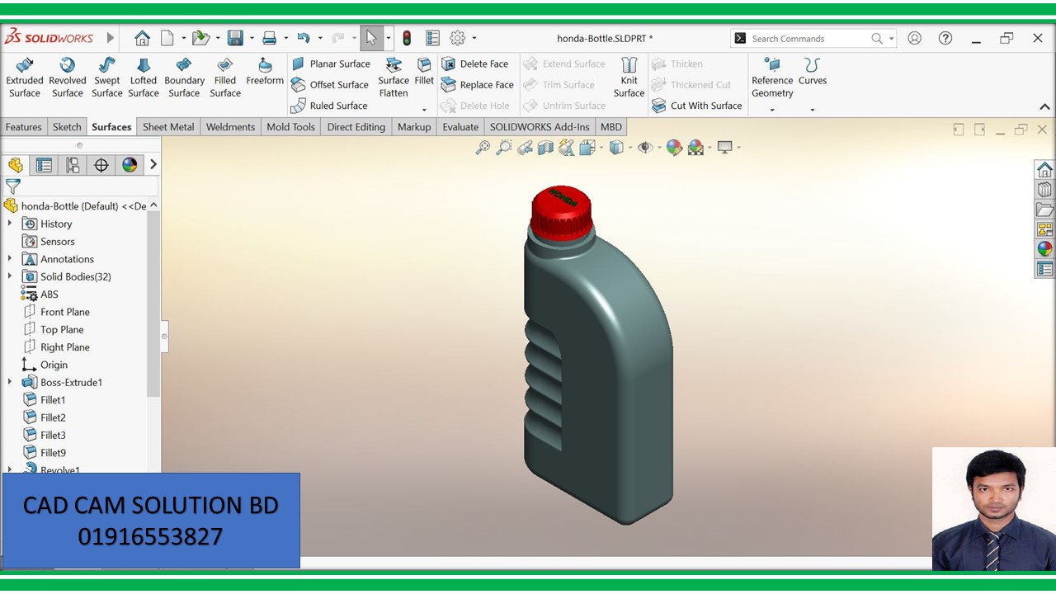Expand the Solid Bodies(32) folder
The image size is (1056, 594).
click(x=10, y=276)
